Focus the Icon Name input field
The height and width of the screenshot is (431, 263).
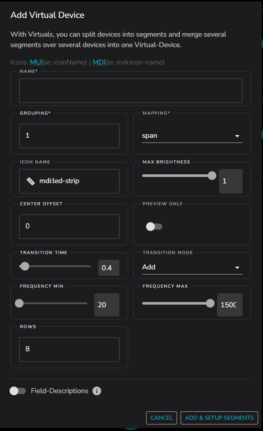pyautogui.click(x=69, y=181)
